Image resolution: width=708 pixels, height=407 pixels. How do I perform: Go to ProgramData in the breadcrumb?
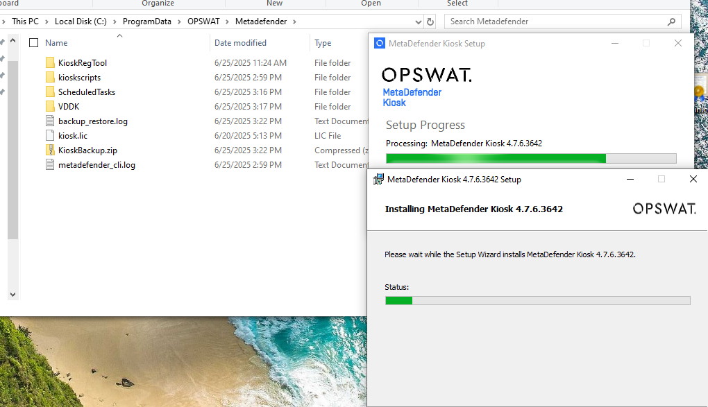tap(146, 21)
